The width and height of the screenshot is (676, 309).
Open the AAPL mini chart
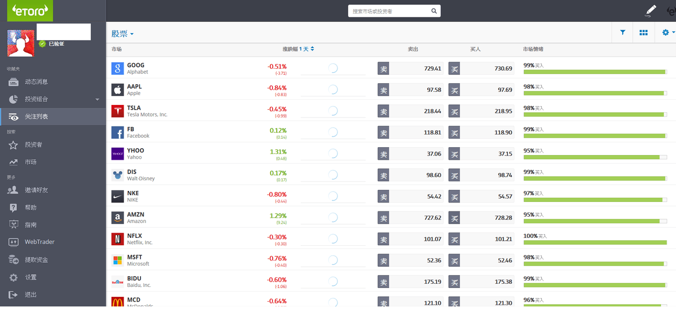click(333, 90)
